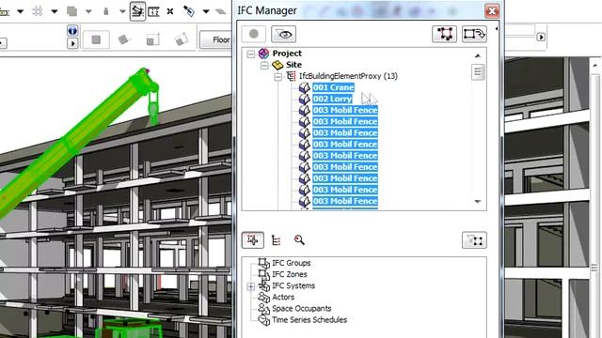Image resolution: width=602 pixels, height=338 pixels.
Task: Click the grayed overlapping squares toolbar icon
Action: (x=71, y=11)
